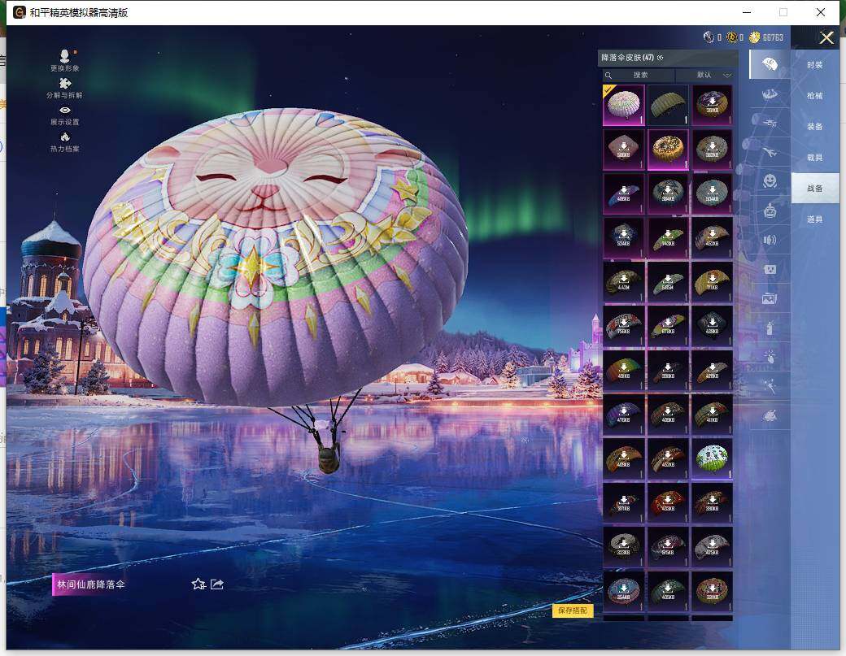
Task: Open the 更换形象 character change icon
Action: 65,57
